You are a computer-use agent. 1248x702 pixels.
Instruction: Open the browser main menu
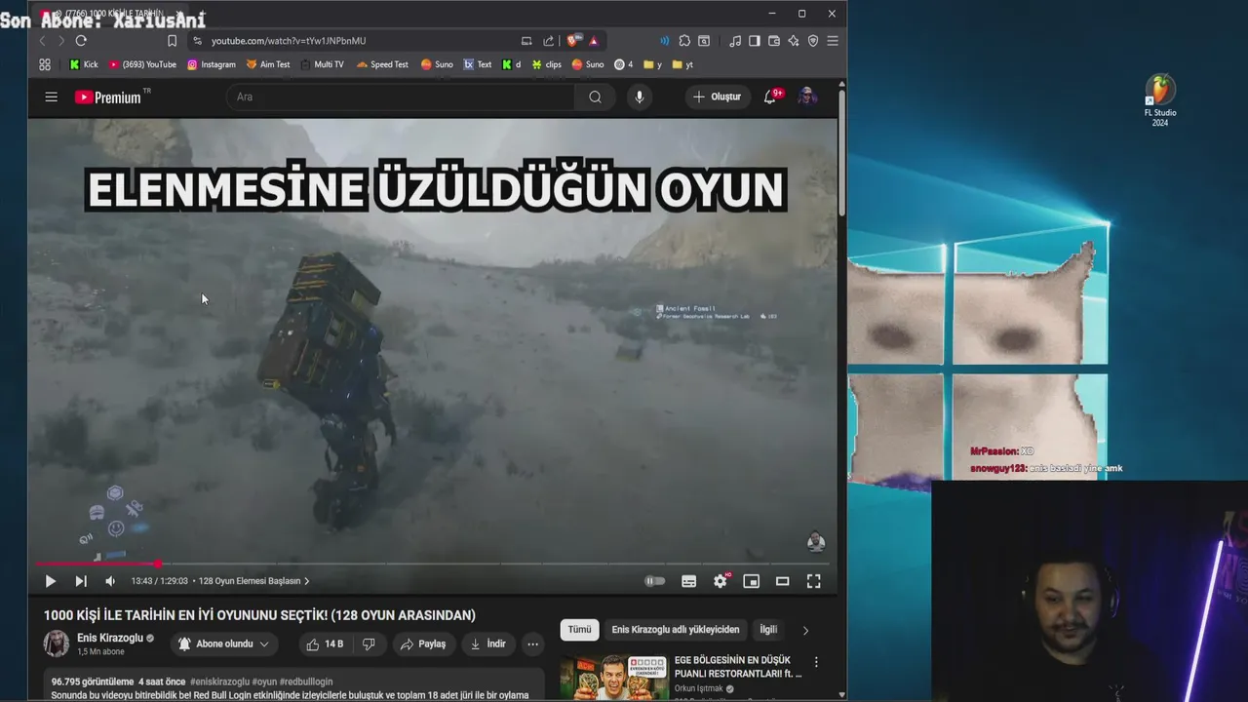tap(832, 41)
